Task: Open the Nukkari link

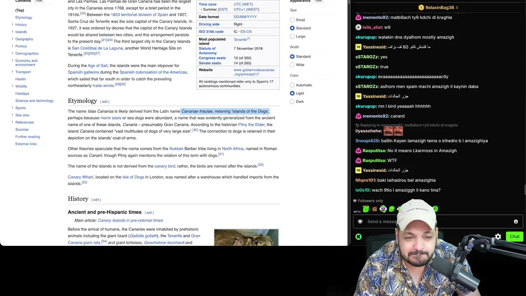Action: (x=176, y=149)
